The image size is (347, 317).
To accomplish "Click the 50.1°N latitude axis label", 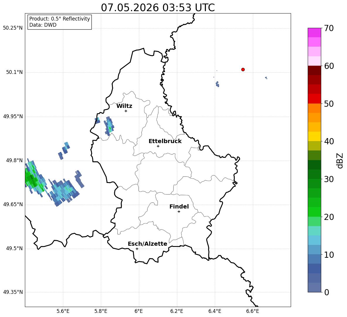I will 13,72.
